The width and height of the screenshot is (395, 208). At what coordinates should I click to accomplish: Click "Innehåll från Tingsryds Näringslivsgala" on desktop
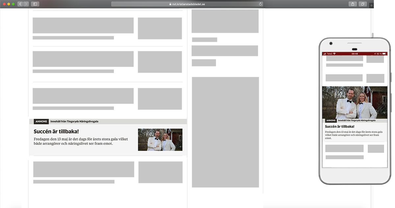click(x=74, y=121)
